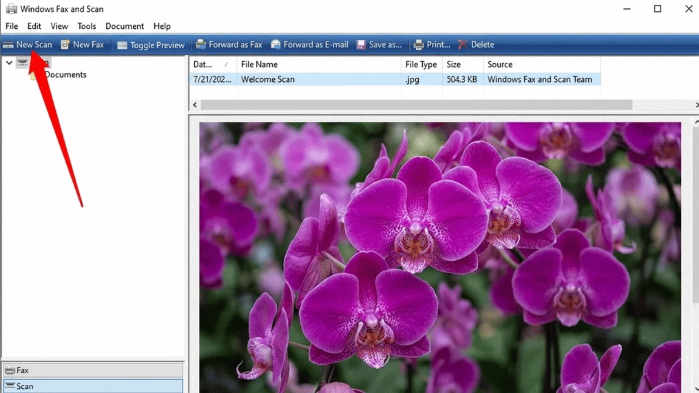This screenshot has width=699, height=393.
Task: Sort by Date column header
Action: pyautogui.click(x=213, y=64)
